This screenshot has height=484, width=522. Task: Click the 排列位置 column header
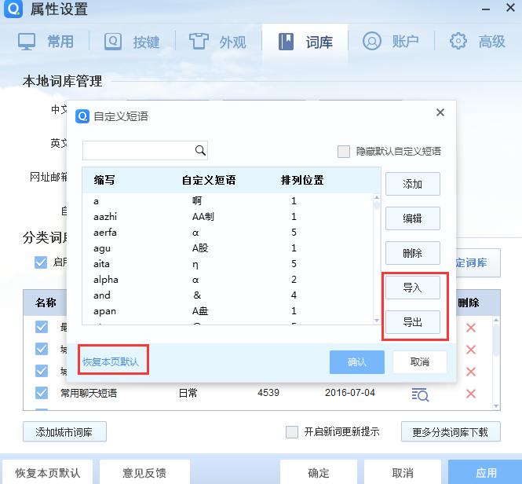[x=302, y=181]
